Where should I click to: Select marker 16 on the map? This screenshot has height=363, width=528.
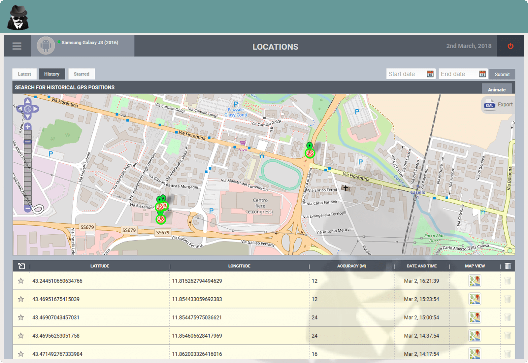pyautogui.click(x=310, y=153)
